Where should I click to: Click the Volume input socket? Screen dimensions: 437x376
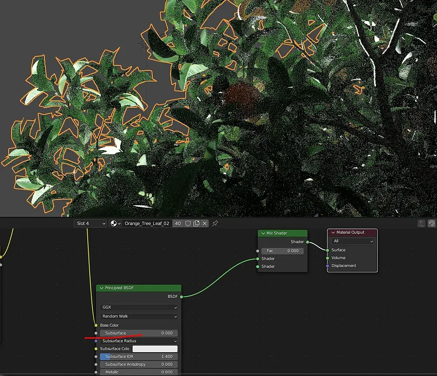coord(327,258)
